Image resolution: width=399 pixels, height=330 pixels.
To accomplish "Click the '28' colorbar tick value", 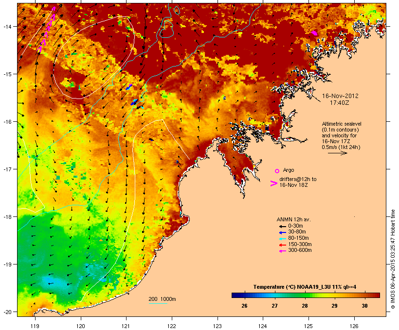I will (305, 306).
